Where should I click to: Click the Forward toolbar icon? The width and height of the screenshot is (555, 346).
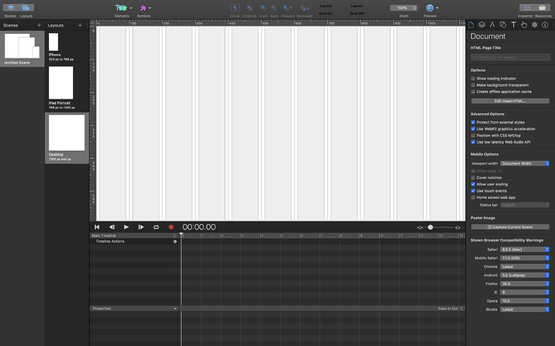(x=287, y=8)
